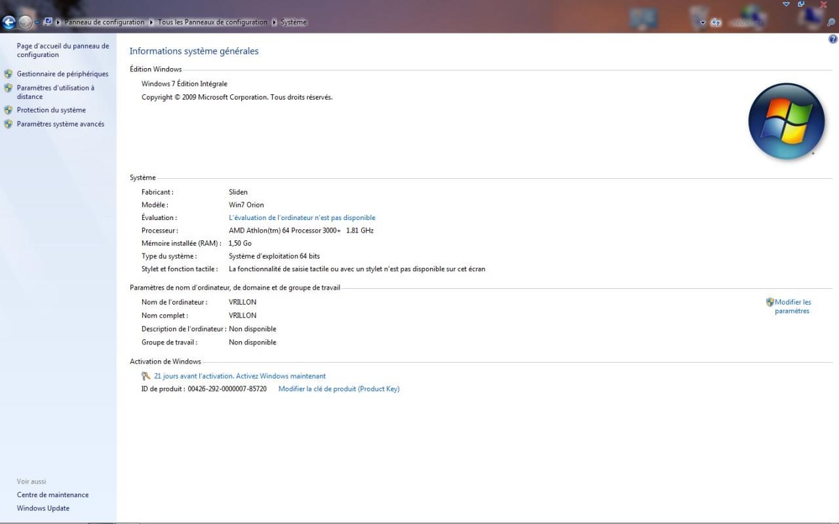839x524 pixels.
Task: Open Paramètres d'utilisation à distance
Action: click(x=56, y=92)
